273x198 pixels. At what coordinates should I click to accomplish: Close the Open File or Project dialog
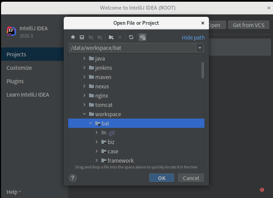(x=203, y=23)
